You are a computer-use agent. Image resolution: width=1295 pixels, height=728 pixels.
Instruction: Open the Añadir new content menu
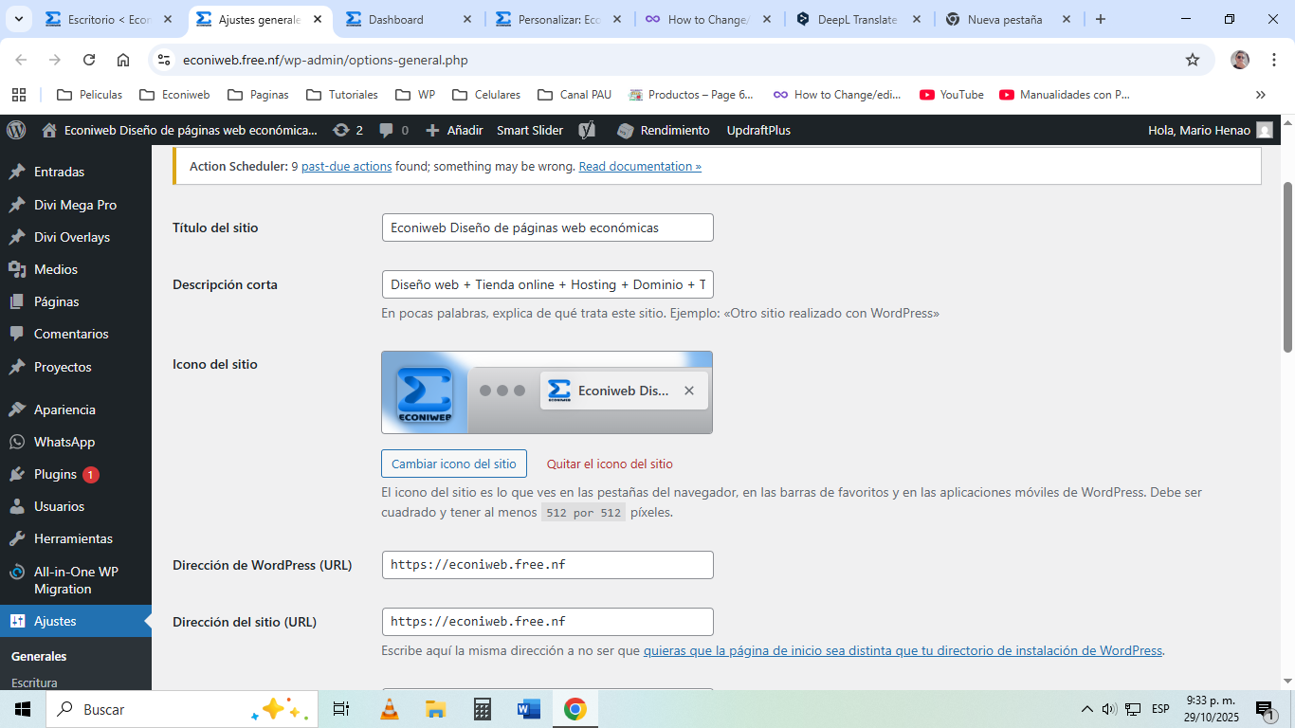454,130
